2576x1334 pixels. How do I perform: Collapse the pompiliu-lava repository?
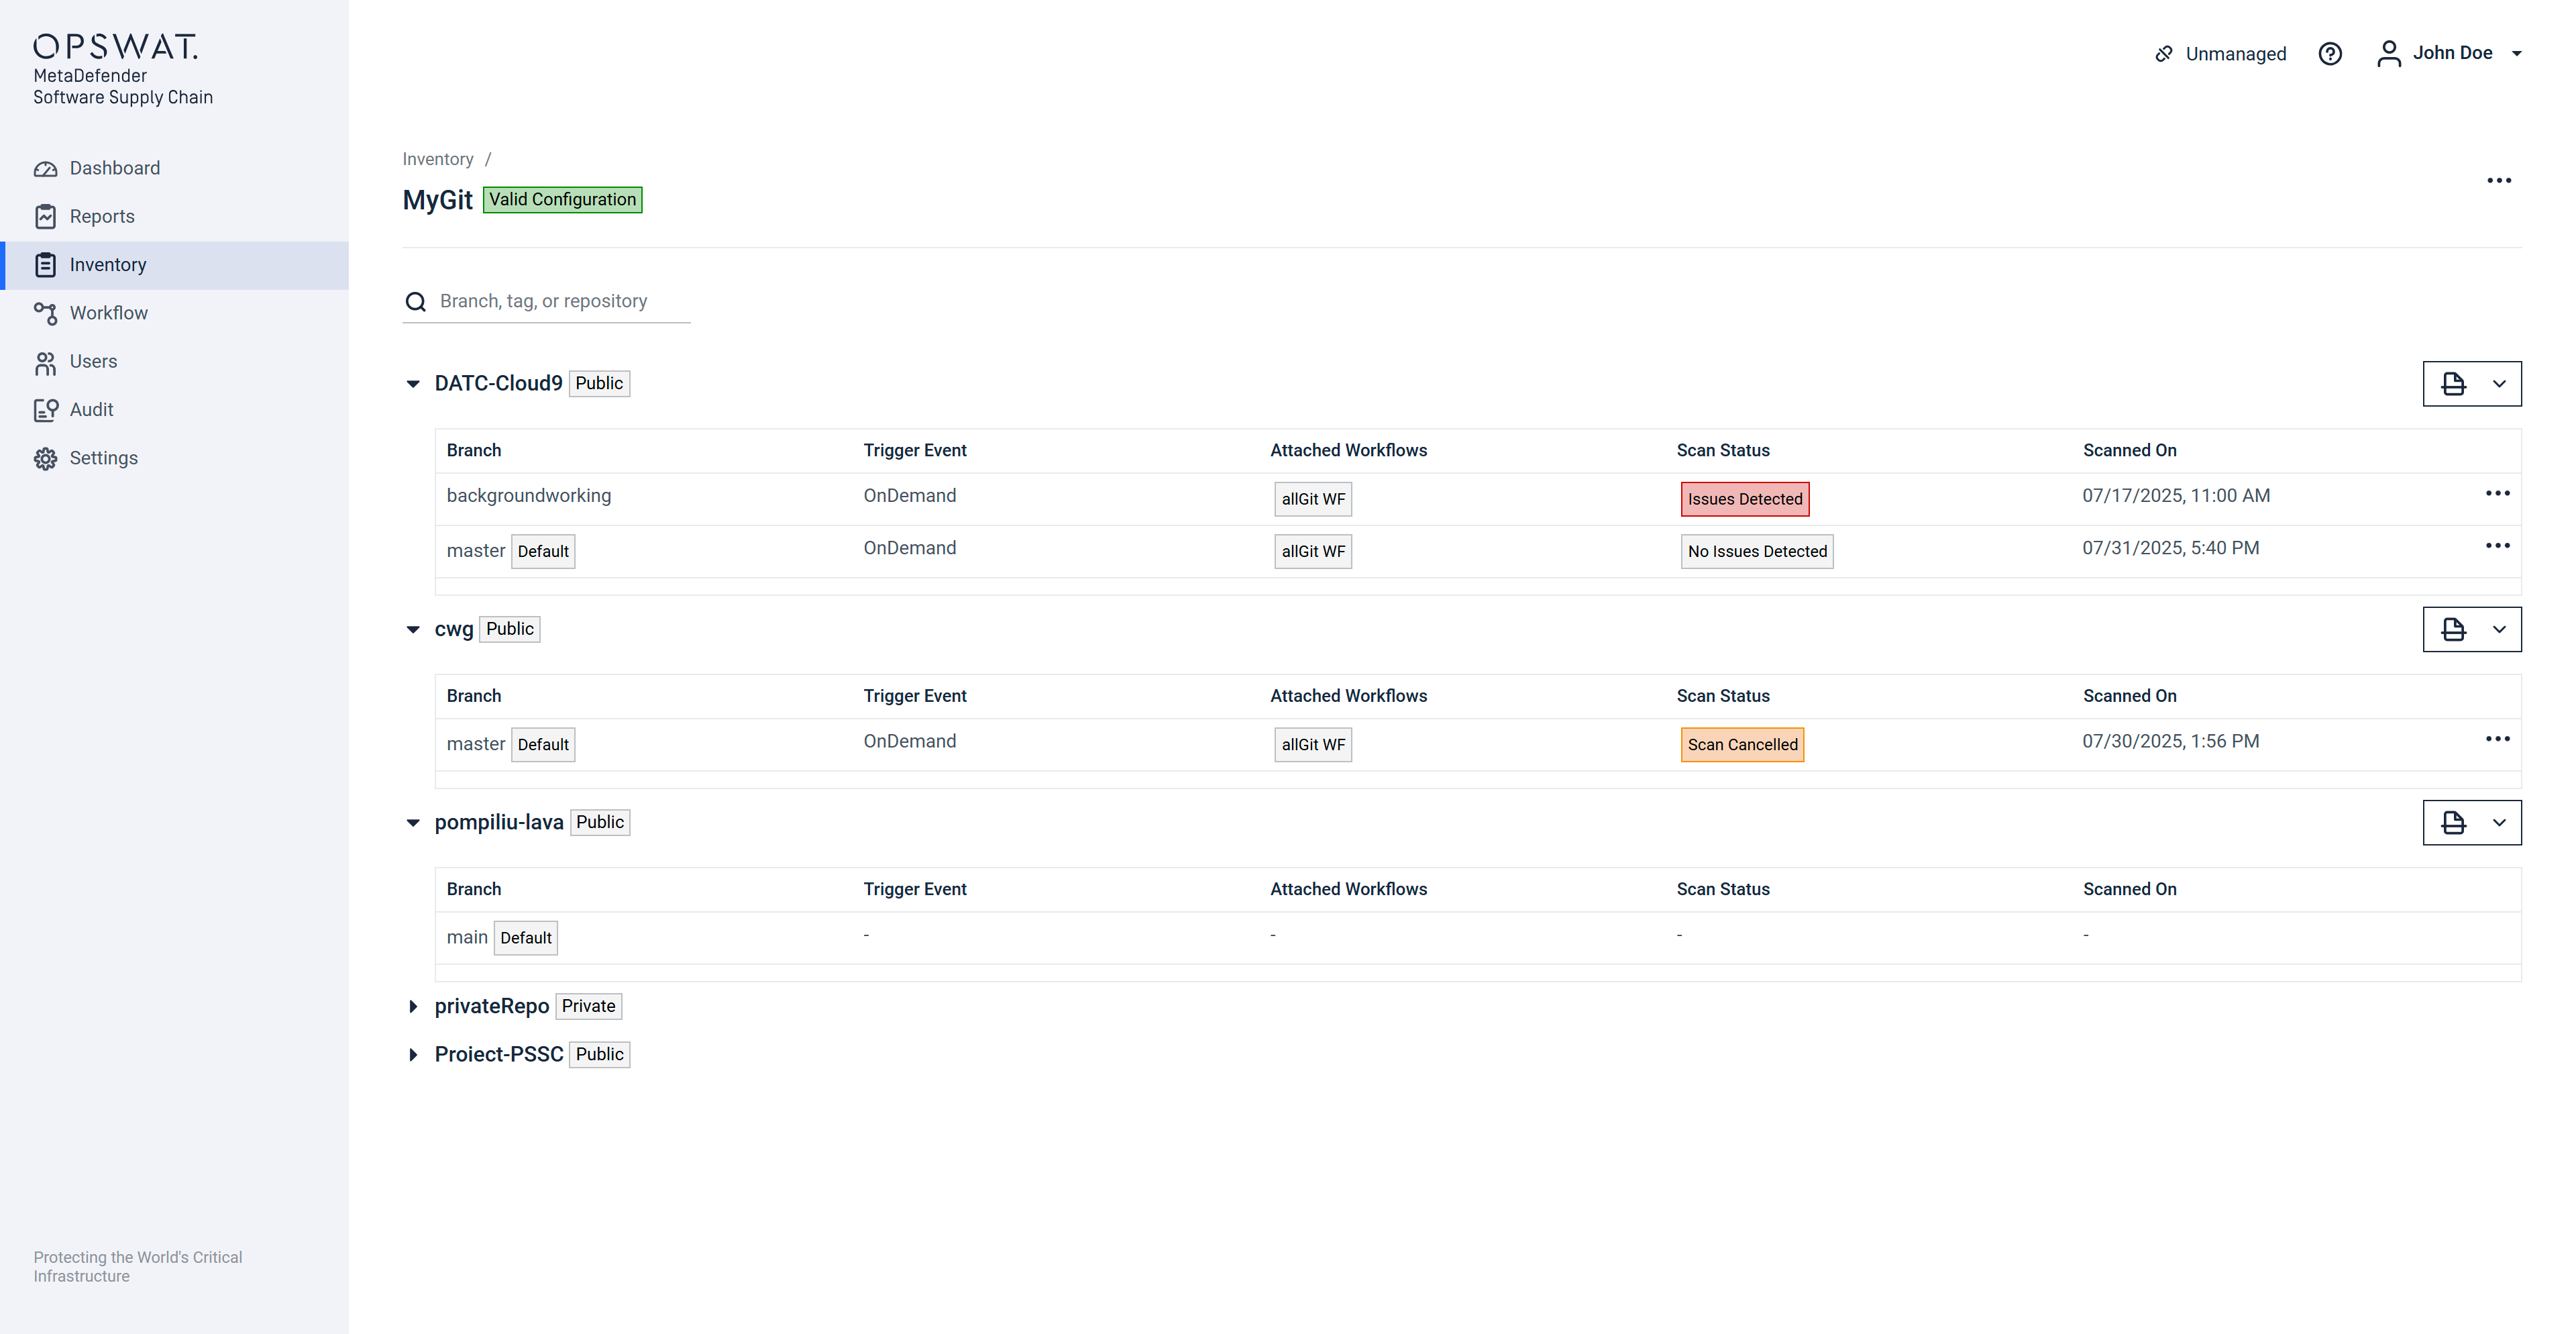(413, 823)
